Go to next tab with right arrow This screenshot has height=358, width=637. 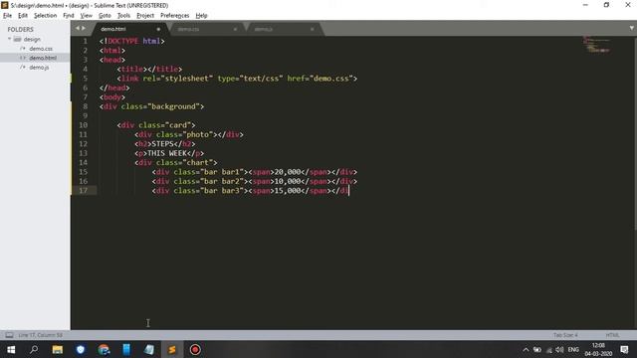click(84, 28)
